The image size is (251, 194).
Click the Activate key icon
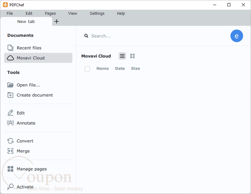[11, 187]
